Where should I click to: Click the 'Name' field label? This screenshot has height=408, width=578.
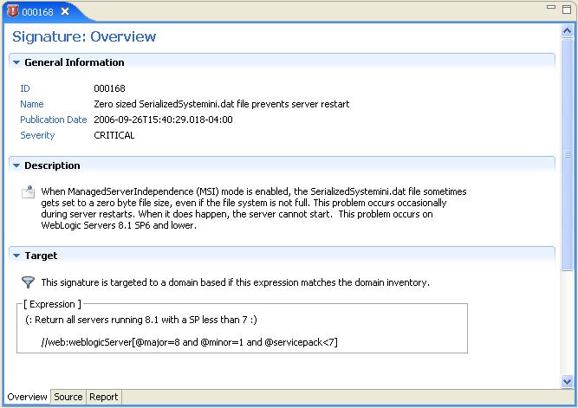click(32, 104)
